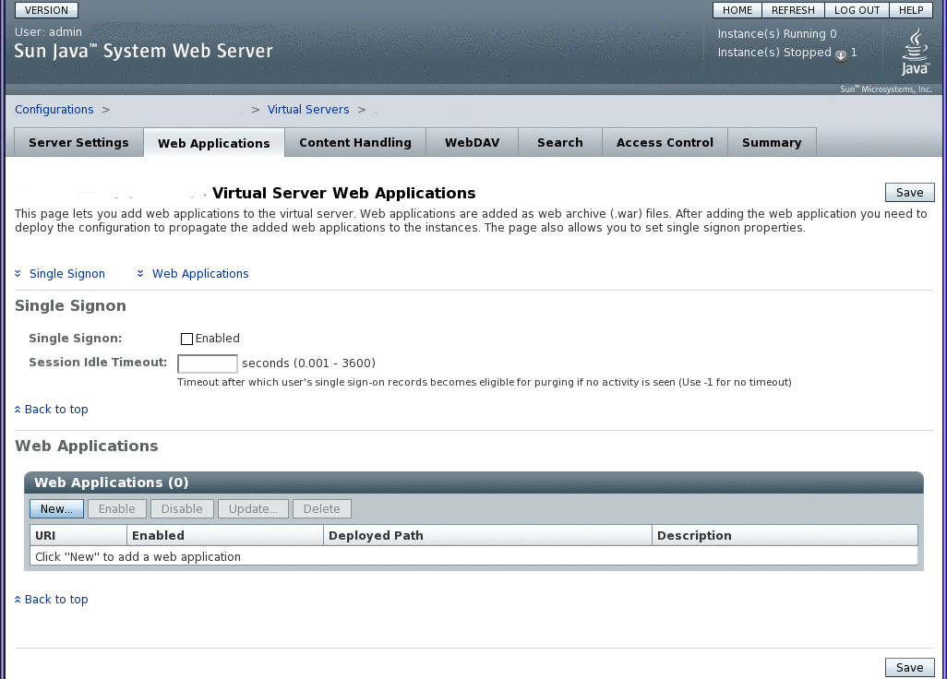Click the arrow icon beside Instance(s) Stopped
This screenshot has height=679, width=947.
(x=841, y=55)
